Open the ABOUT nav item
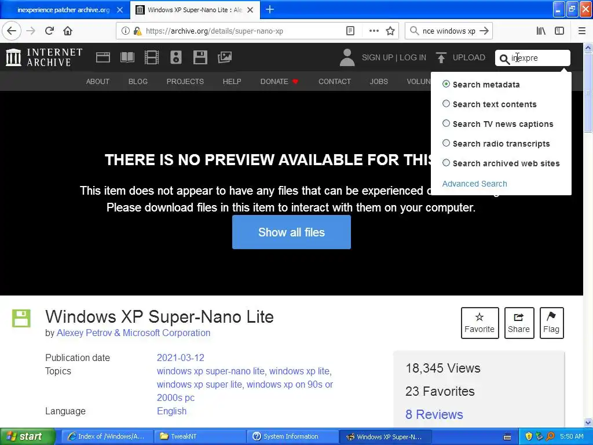The height and width of the screenshot is (445, 593). [97, 81]
